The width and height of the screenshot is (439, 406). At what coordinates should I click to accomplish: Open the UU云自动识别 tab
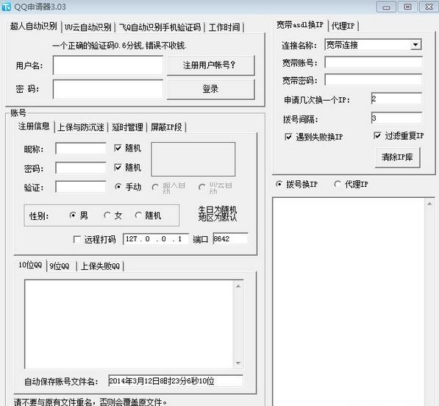pyautogui.click(x=88, y=27)
